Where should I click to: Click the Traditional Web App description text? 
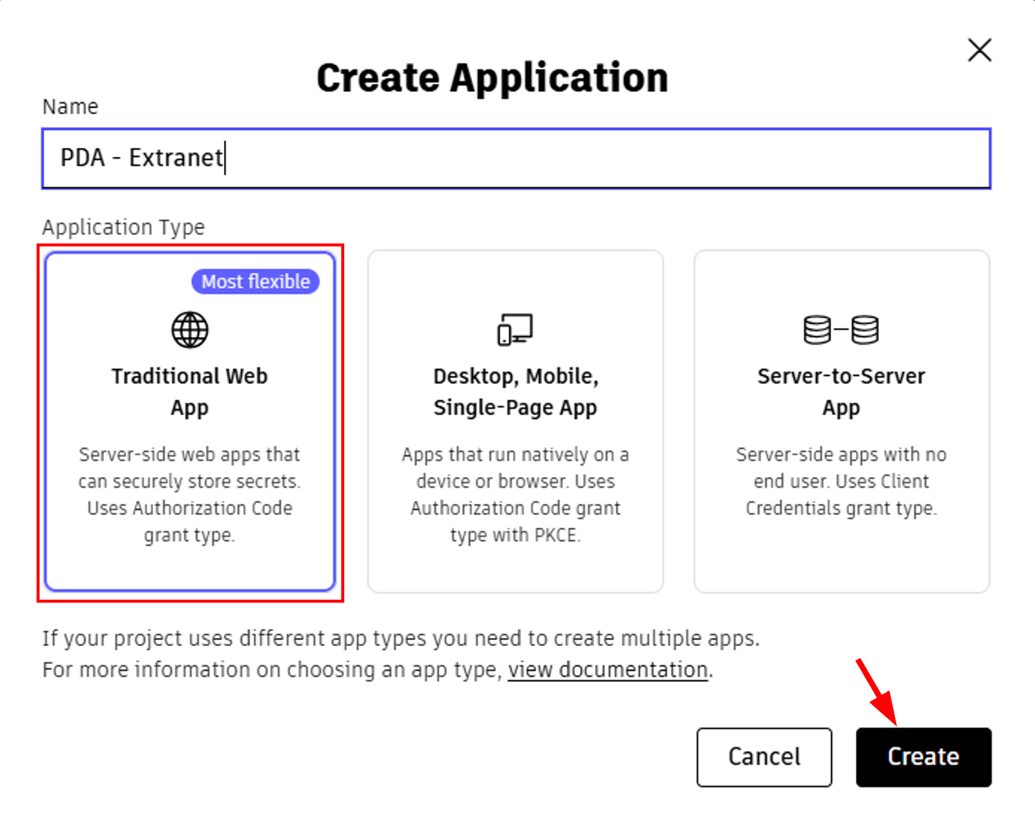pos(190,494)
